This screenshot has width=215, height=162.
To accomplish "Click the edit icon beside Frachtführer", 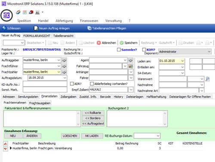I will pyautogui.click(x=64, y=66).
